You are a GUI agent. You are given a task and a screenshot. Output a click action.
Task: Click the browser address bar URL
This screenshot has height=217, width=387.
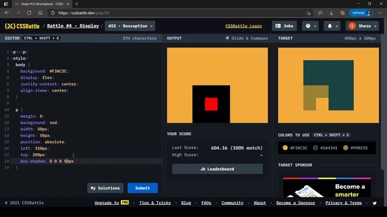(83, 13)
